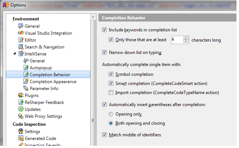This screenshot has height=148, width=239.
Task: Enable Import completion checkbox
Action: pyautogui.click(x=111, y=93)
